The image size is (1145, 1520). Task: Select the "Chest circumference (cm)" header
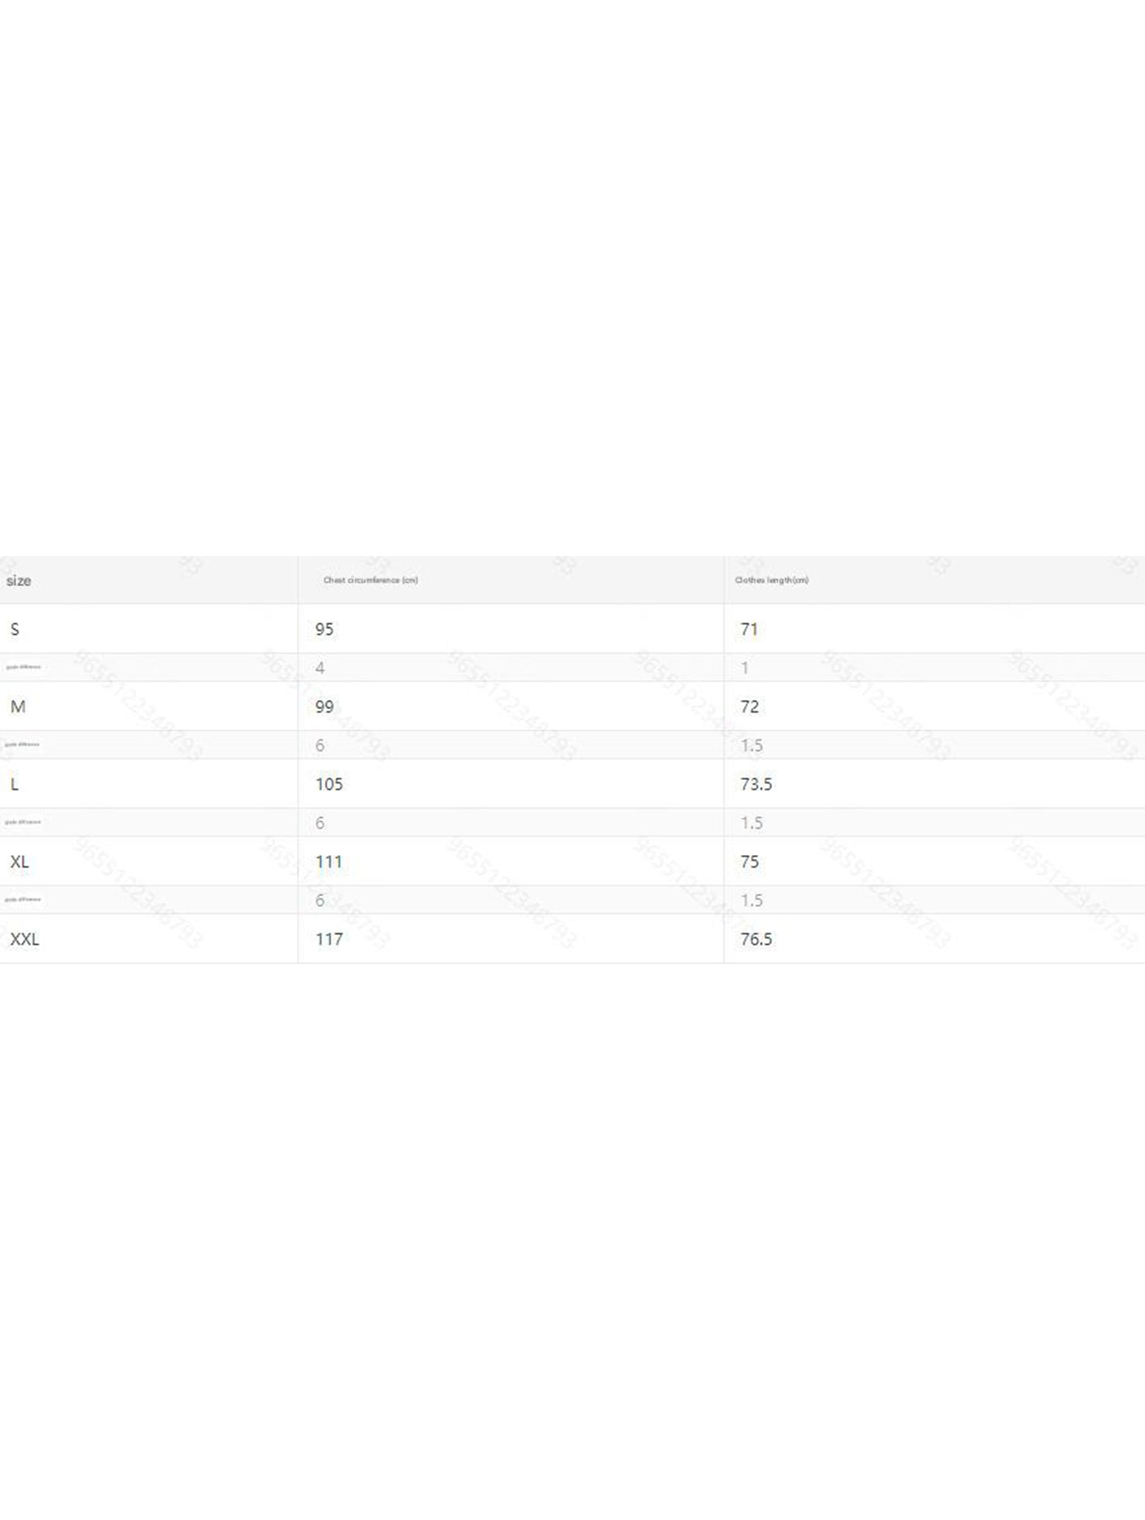371,580
